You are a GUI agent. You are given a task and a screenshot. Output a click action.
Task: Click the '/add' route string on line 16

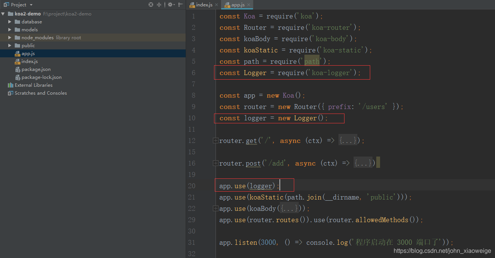point(278,163)
